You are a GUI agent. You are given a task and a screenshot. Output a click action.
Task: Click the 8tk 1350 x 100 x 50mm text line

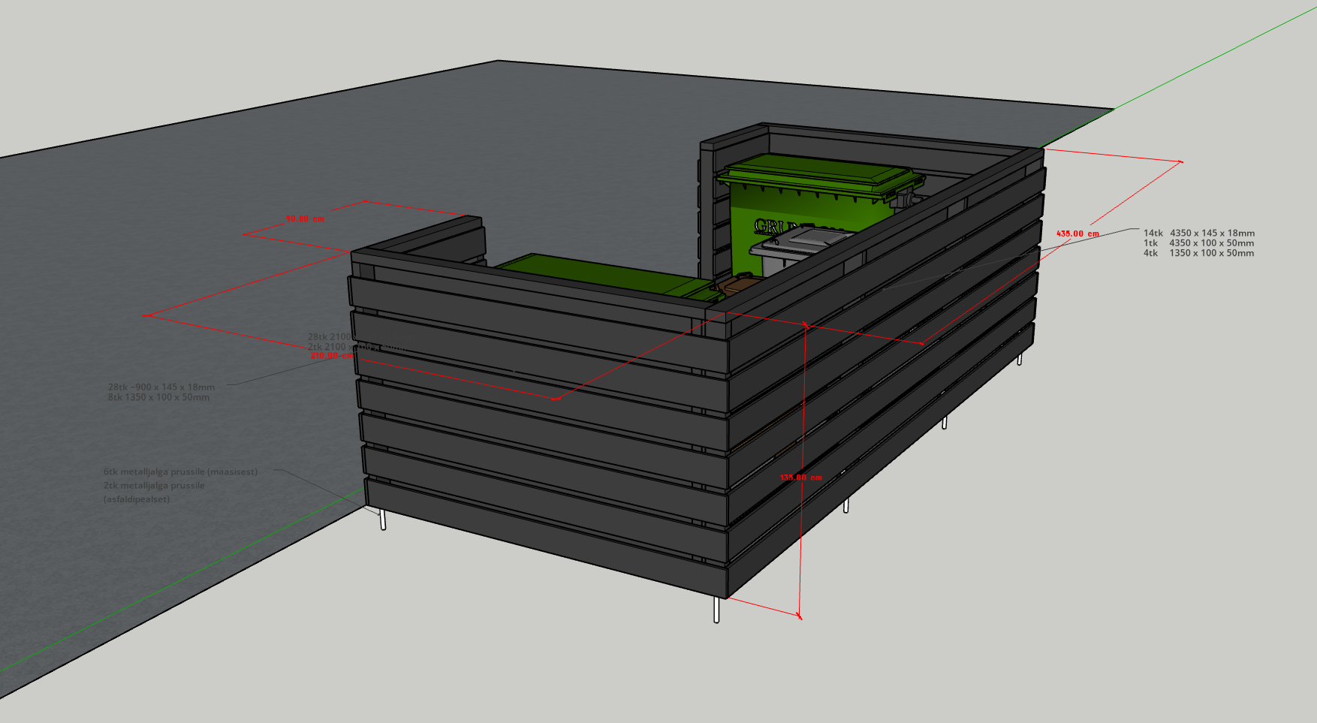tap(158, 397)
